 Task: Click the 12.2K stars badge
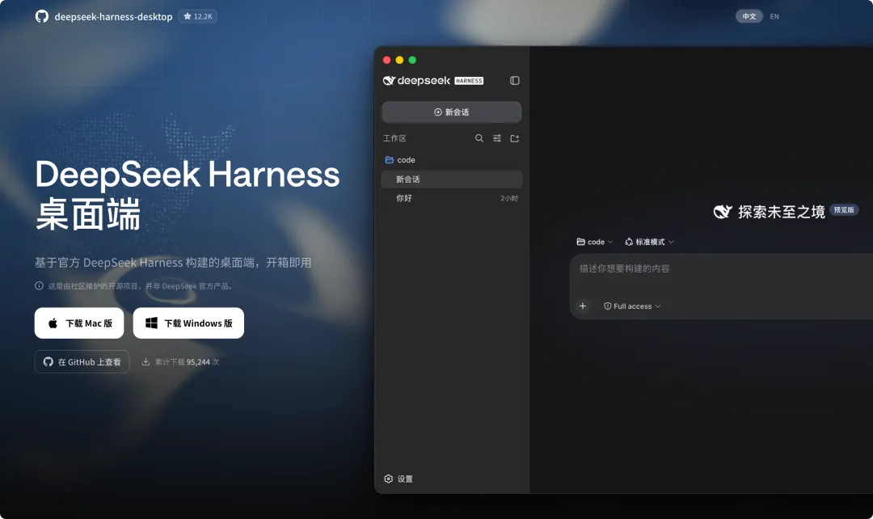[198, 16]
